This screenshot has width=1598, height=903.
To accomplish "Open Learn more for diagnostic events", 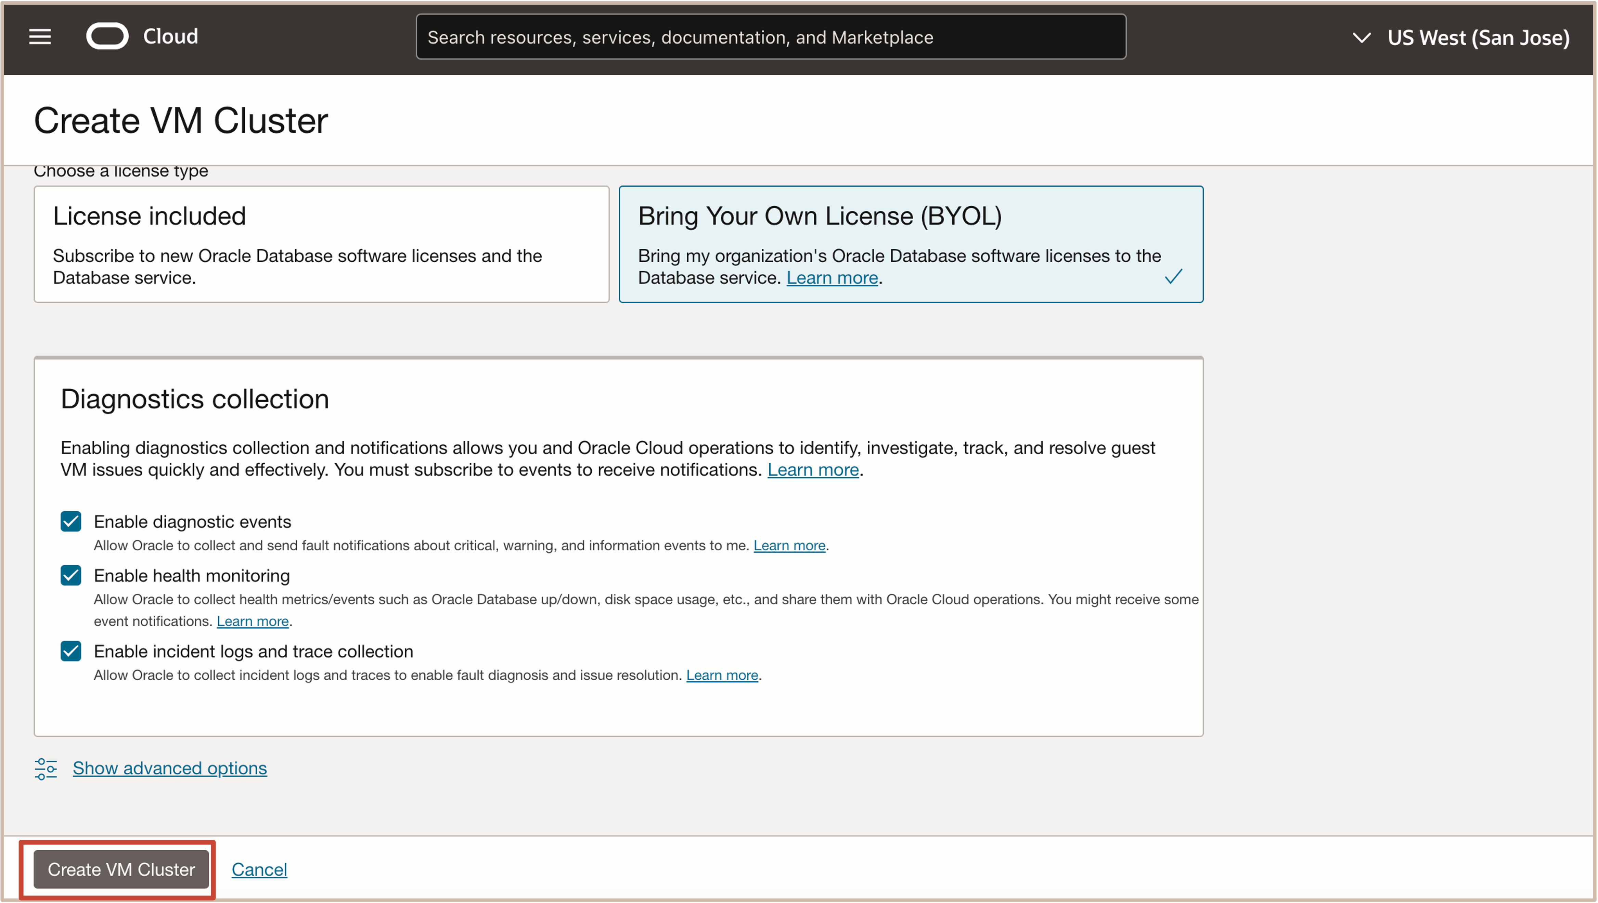I will [789, 546].
